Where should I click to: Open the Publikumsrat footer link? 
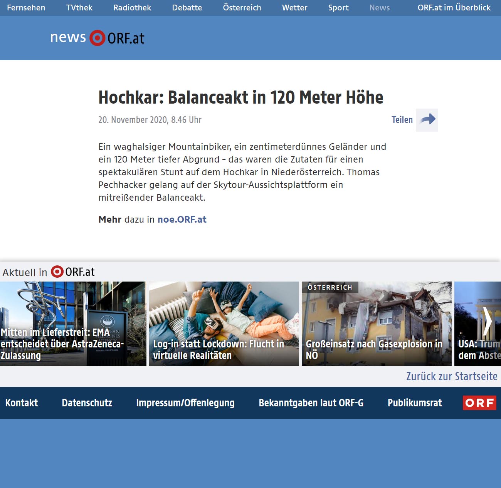(x=415, y=403)
